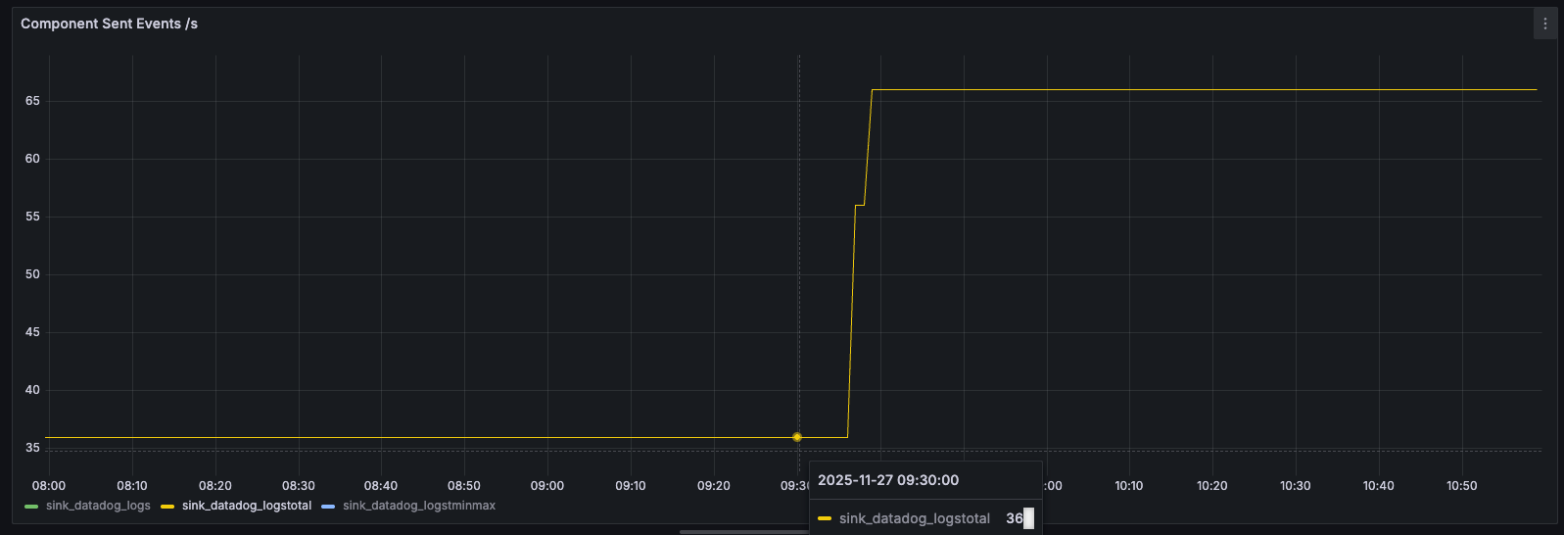This screenshot has height=535, width=1564.
Task: Click the 60 y-axis value
Action: pyautogui.click(x=32, y=159)
